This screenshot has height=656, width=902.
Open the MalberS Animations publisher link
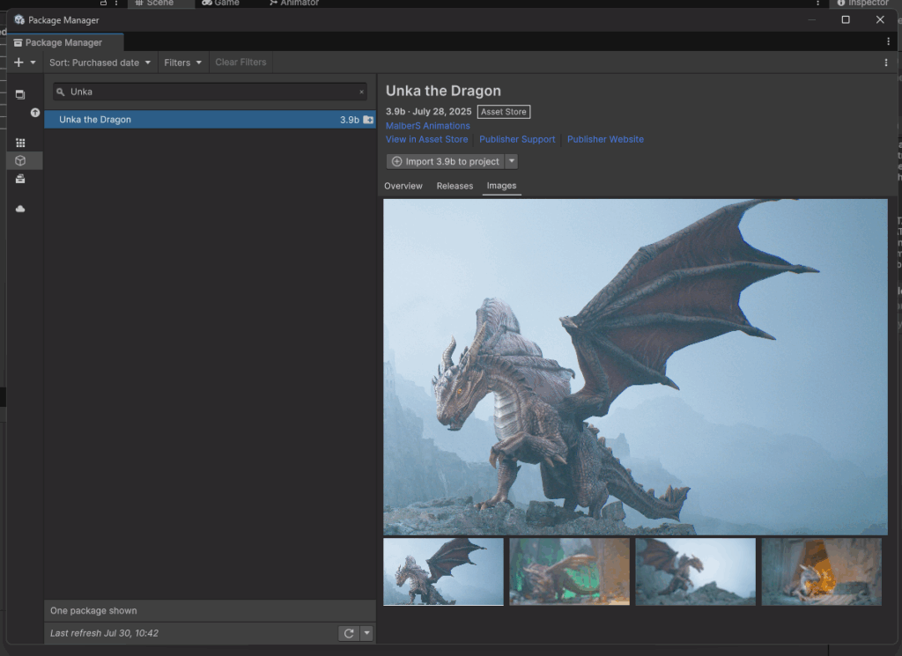[427, 126]
